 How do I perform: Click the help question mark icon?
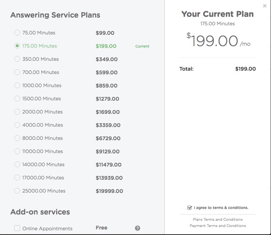click(x=138, y=228)
